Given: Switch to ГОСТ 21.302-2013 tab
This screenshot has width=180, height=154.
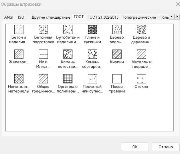Looking at the screenshot, I should click(103, 17).
